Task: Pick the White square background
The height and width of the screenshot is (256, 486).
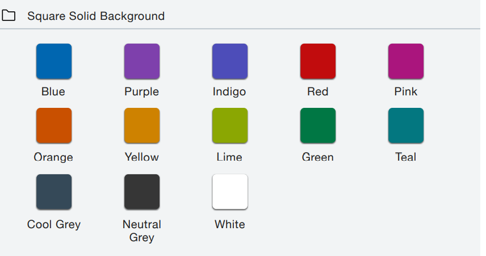Action: coord(230,192)
